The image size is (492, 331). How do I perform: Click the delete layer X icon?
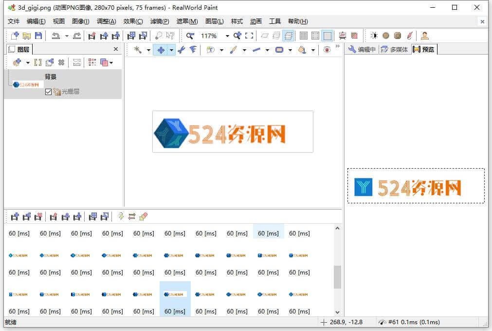tap(61, 62)
